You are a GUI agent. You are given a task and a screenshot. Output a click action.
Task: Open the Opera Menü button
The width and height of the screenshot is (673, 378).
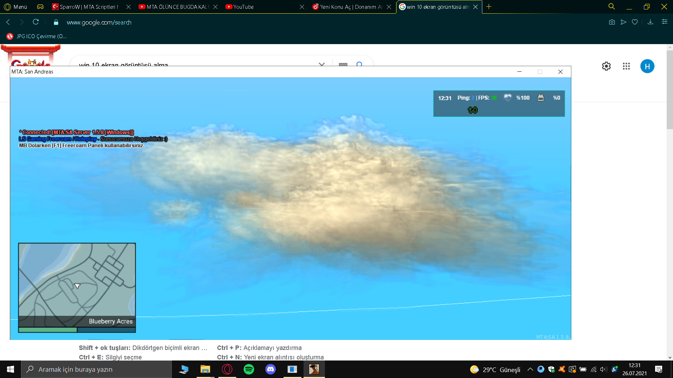[x=16, y=7]
